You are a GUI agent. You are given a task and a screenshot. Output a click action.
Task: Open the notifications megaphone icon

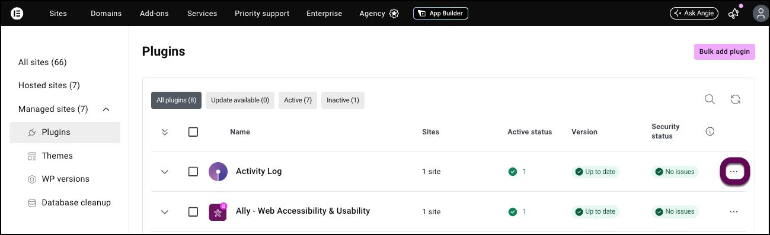(x=734, y=13)
